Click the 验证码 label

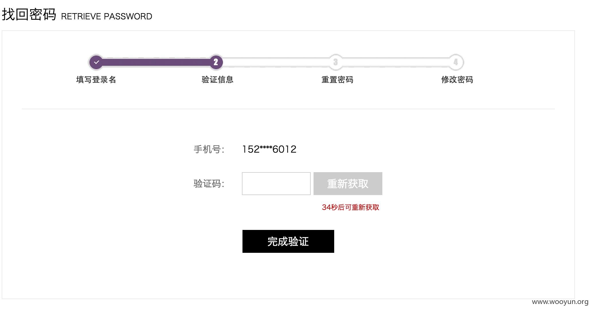coord(209,184)
